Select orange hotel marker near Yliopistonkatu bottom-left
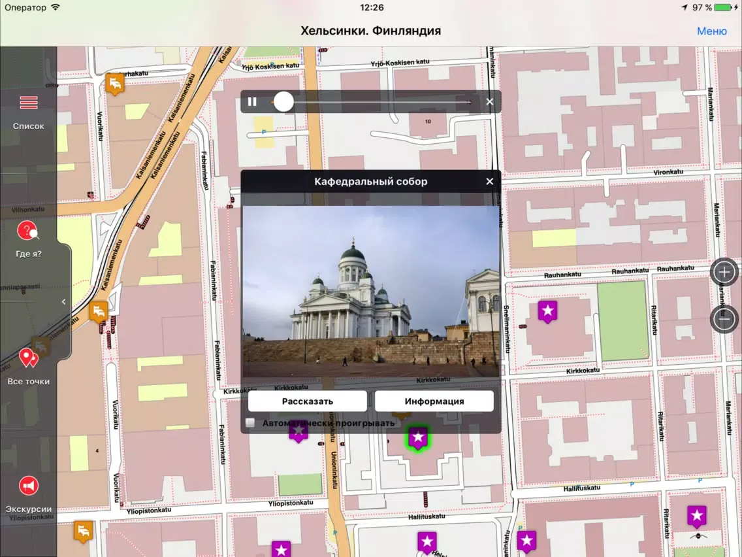742x557 pixels. (x=84, y=532)
